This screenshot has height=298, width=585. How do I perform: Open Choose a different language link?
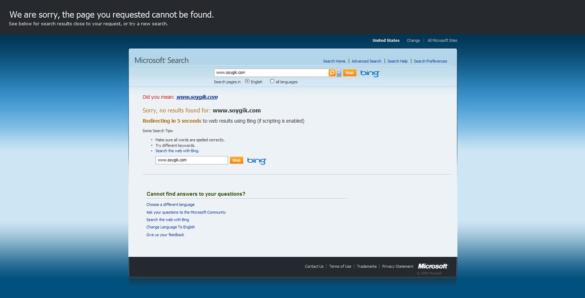pos(170,205)
